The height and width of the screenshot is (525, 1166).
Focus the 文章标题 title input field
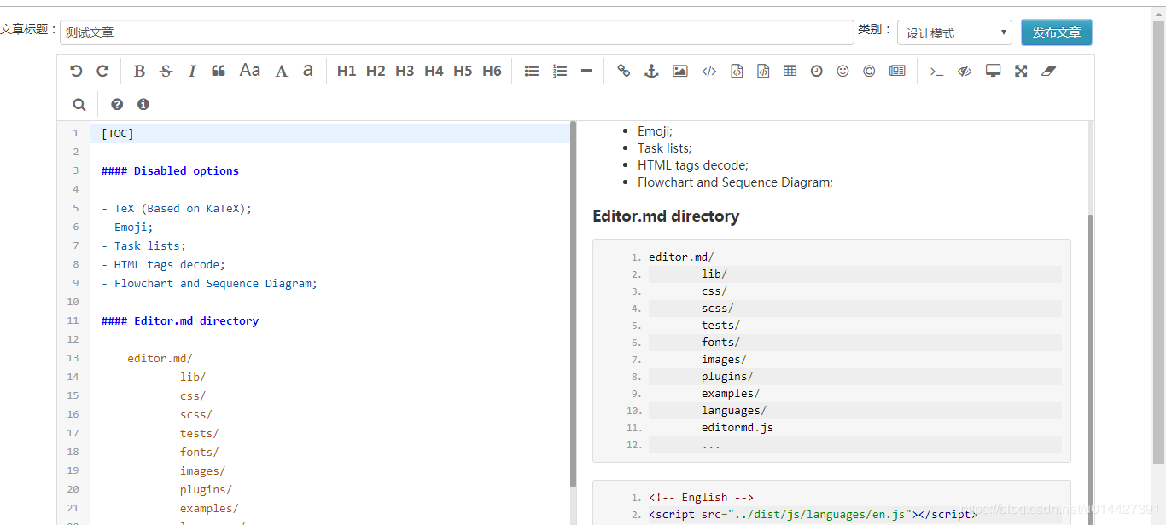click(457, 32)
